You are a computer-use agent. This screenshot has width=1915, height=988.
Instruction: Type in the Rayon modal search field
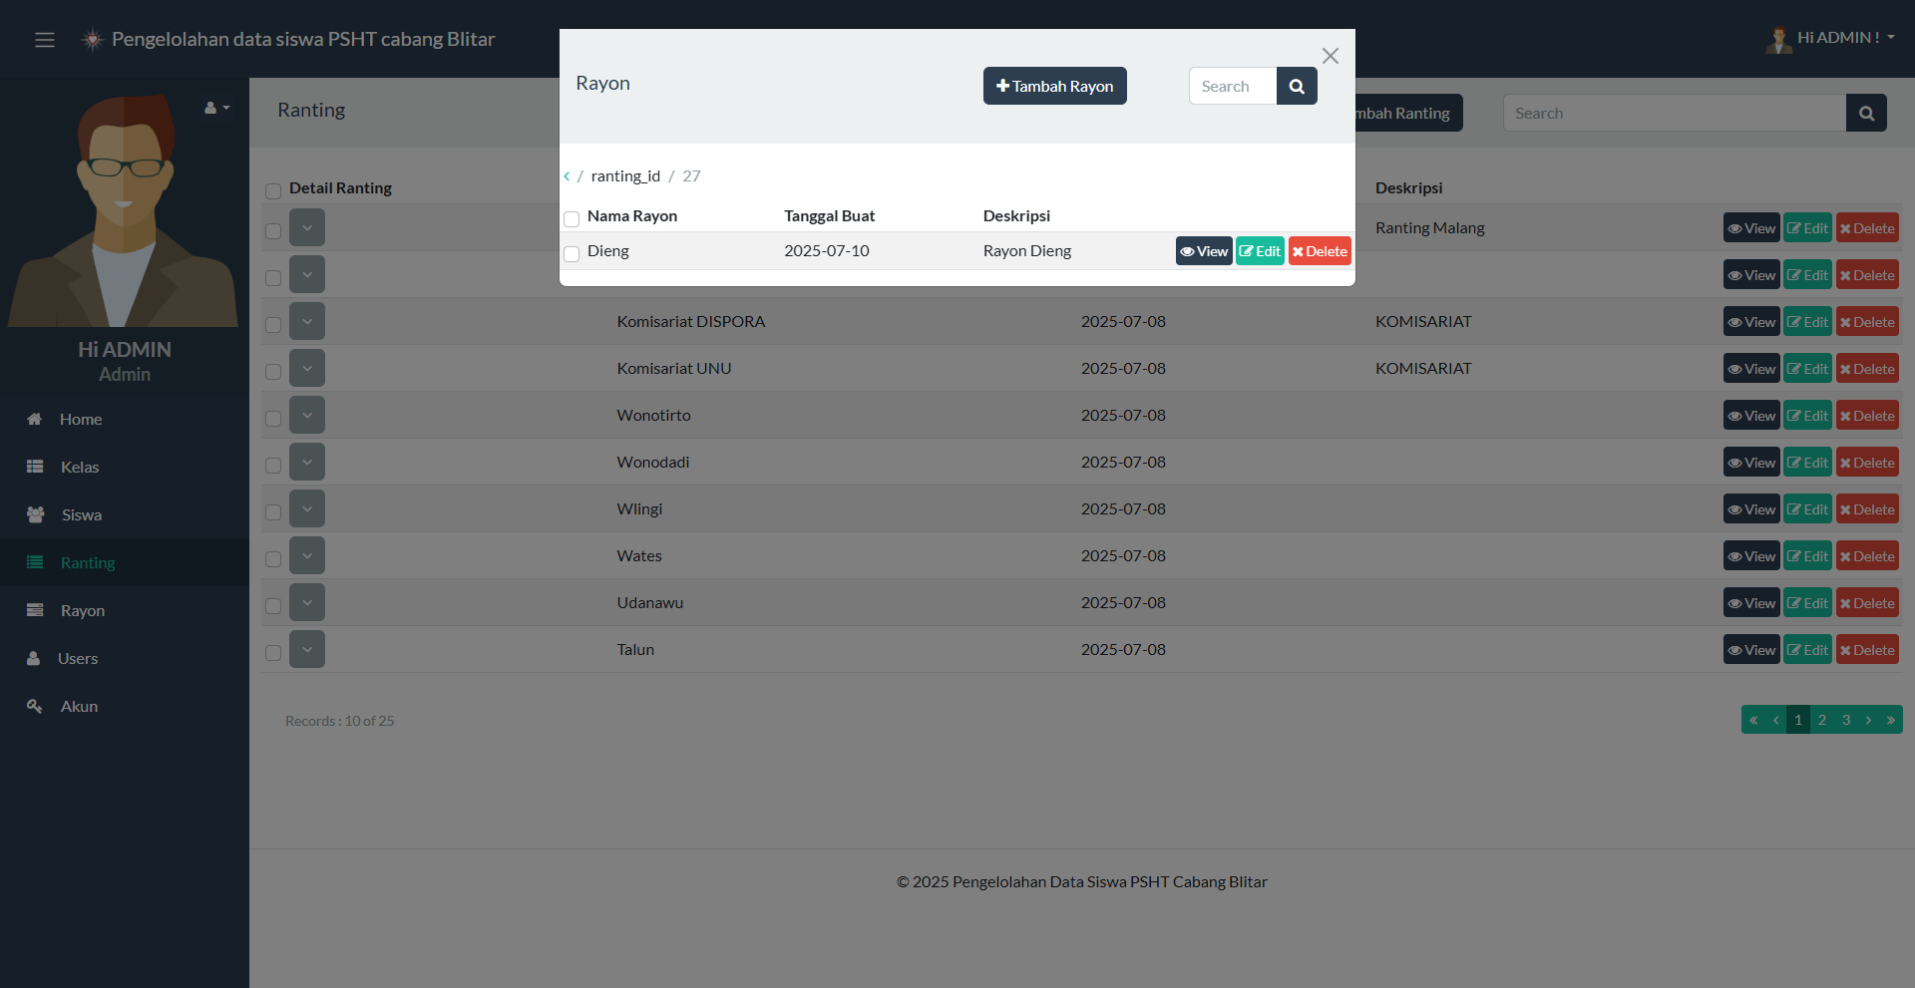(1233, 87)
